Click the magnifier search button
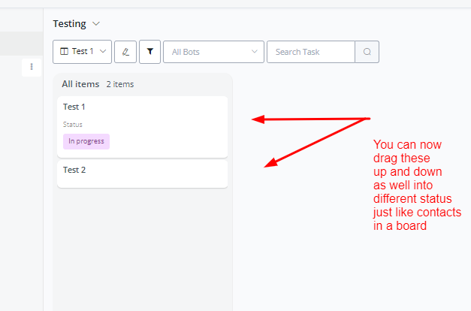Screen dimensions: 471x311 tap(367, 52)
